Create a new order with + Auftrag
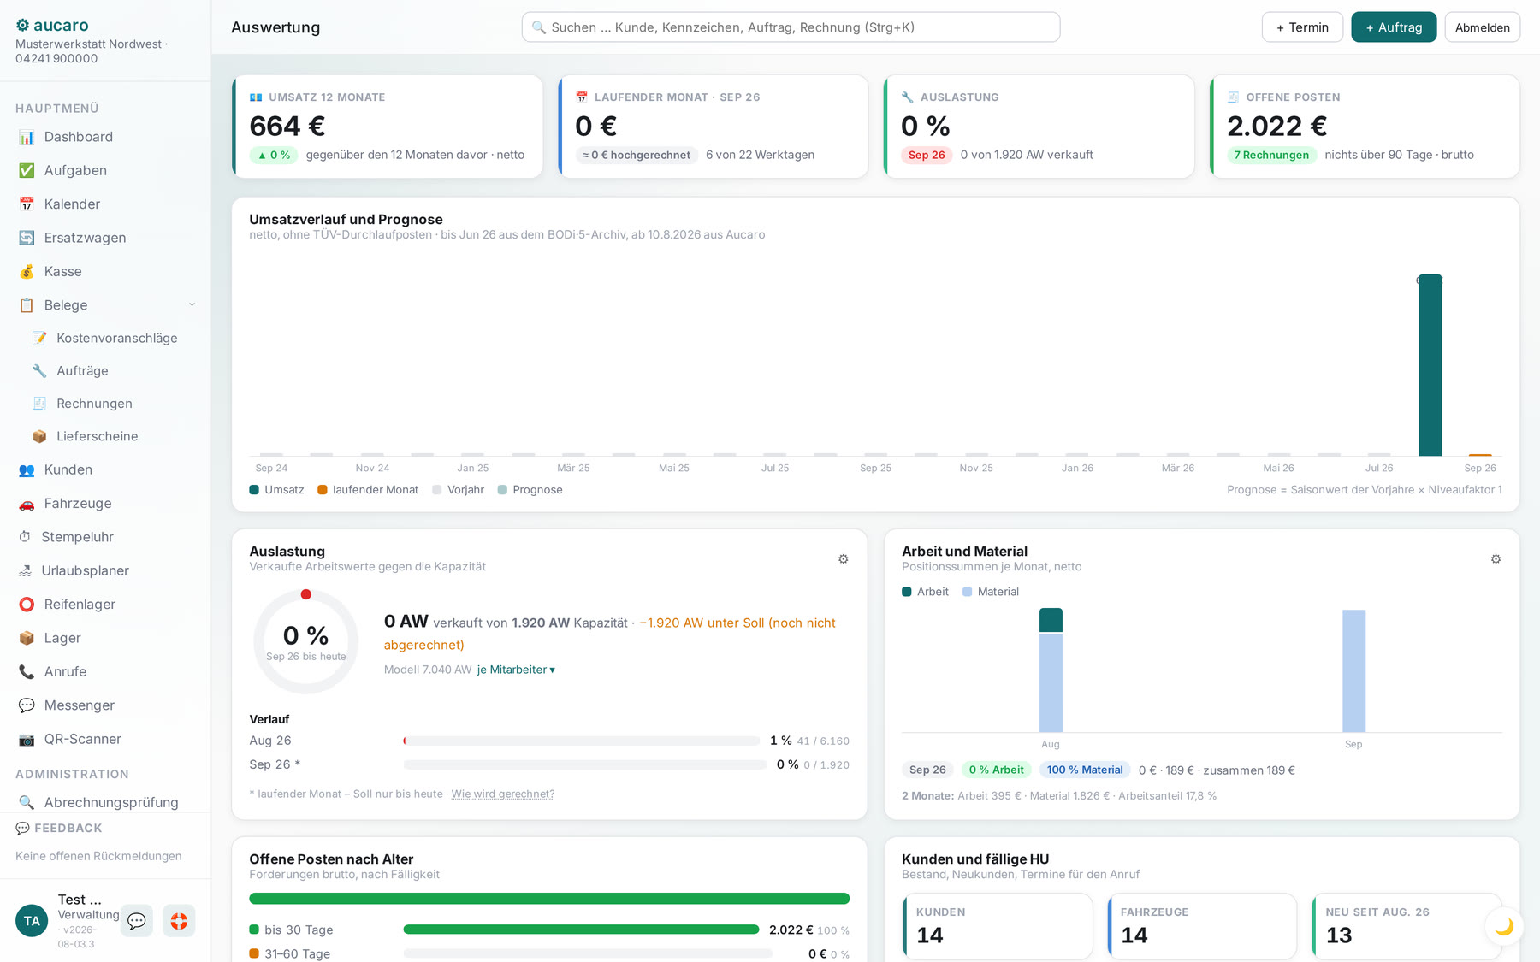The width and height of the screenshot is (1540, 962). pos(1394,27)
